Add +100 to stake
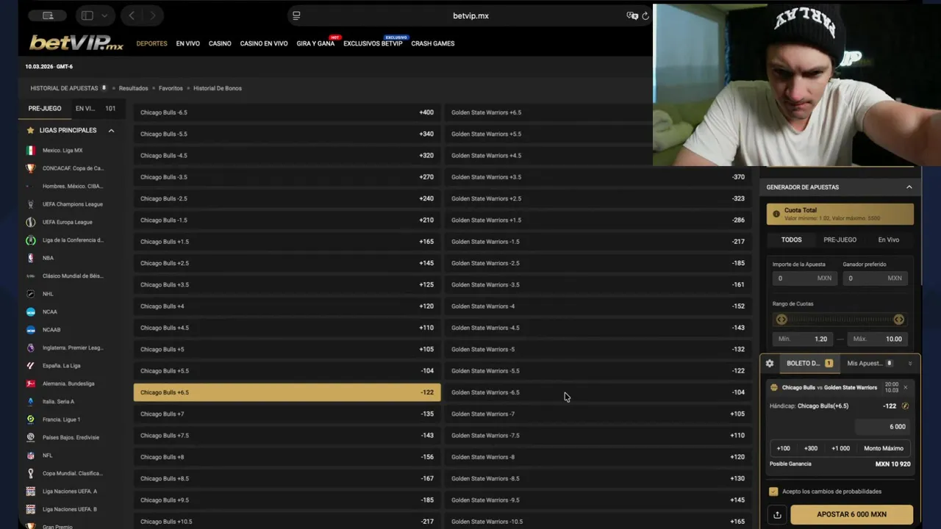 tap(783, 448)
